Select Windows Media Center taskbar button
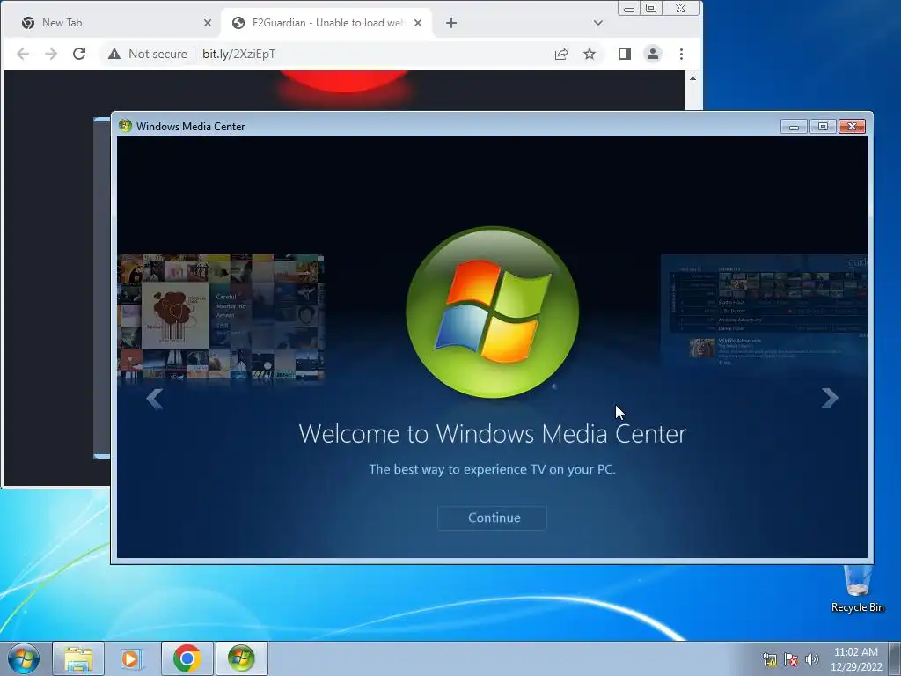Image resolution: width=901 pixels, height=676 pixels. pos(241,658)
